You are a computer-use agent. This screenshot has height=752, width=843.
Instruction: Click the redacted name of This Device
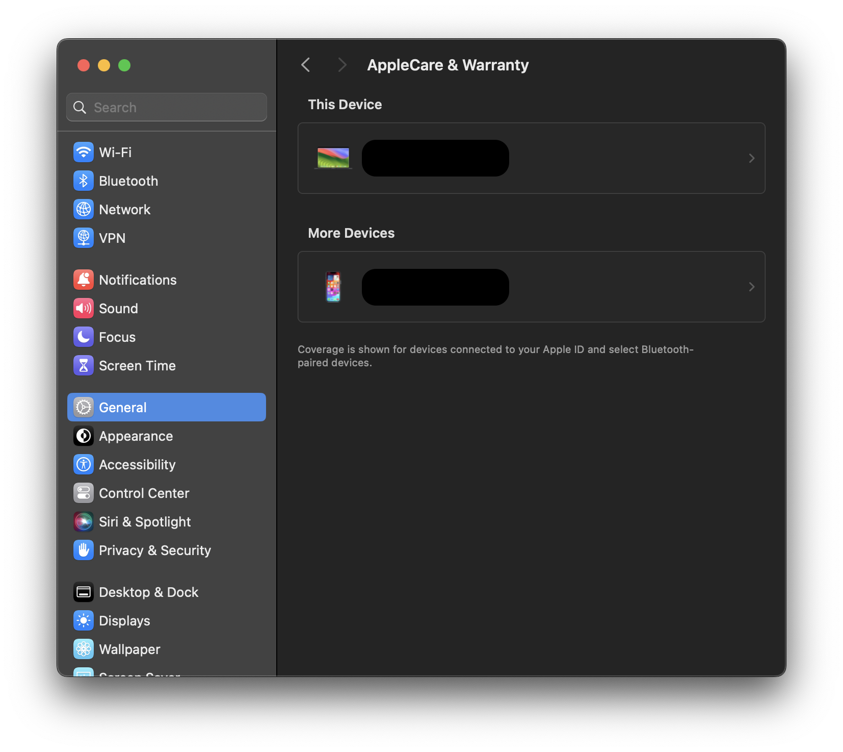tap(435, 158)
